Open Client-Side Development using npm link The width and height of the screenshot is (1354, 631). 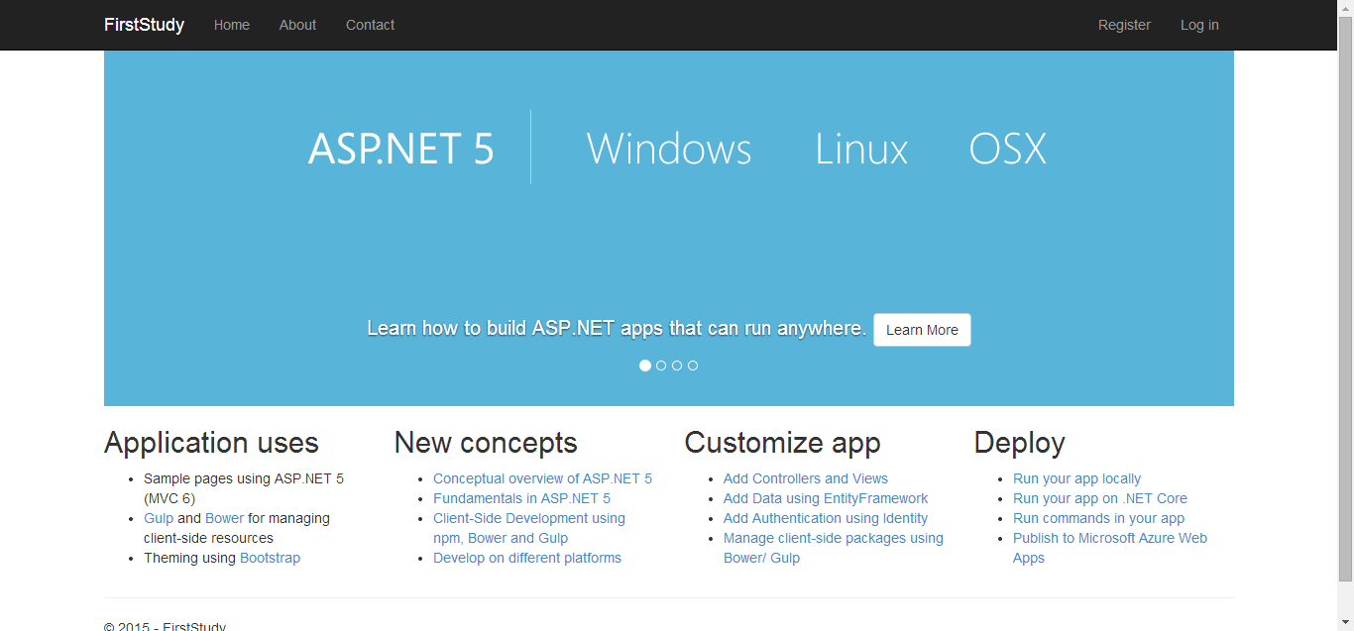pos(529,528)
